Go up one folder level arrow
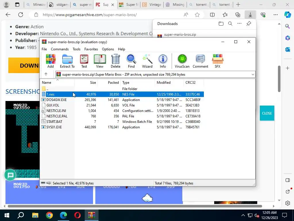This screenshot has width=294, height=221. [46, 74]
